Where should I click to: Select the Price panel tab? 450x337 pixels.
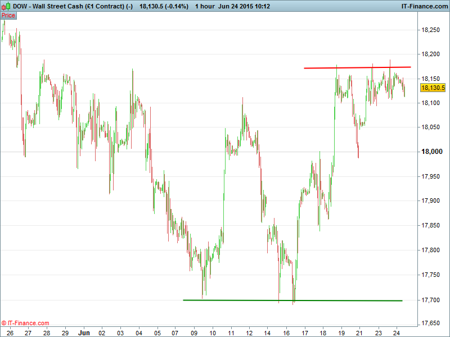(8, 15)
